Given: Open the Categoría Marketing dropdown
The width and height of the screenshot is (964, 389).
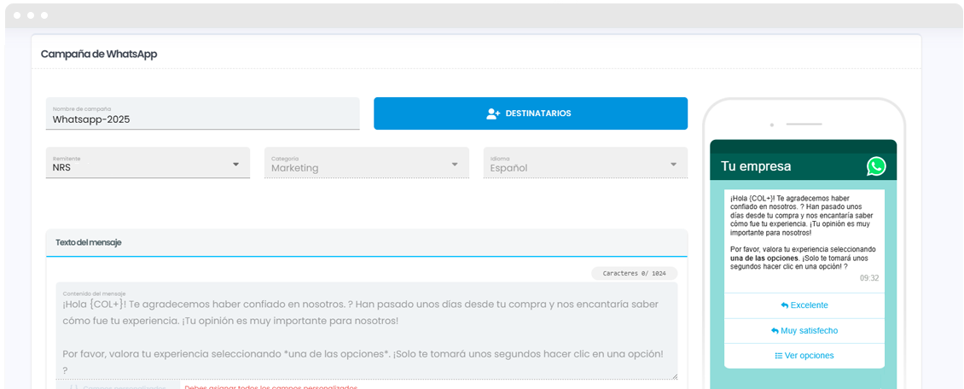Looking at the screenshot, I should tap(367, 163).
